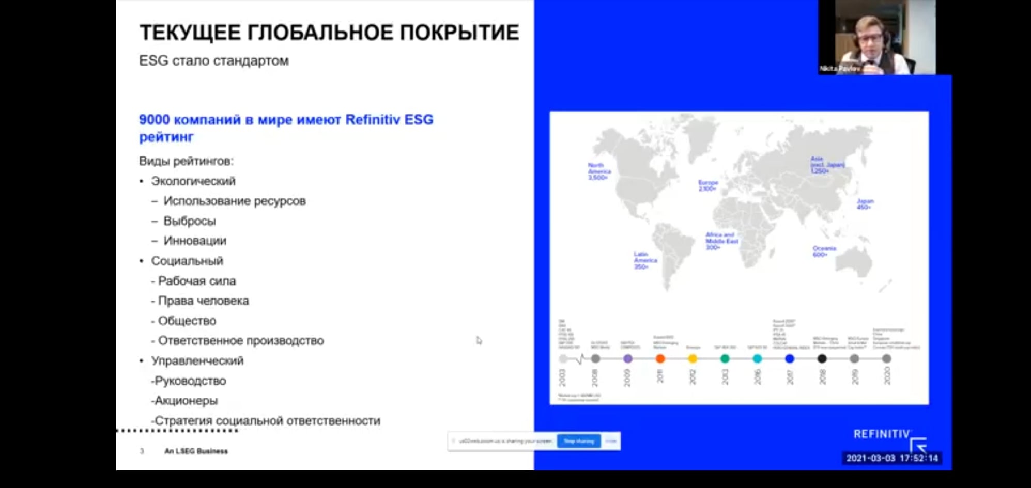The image size is (1031, 488).
Task: Click the recording timestamp 2021-03-03 17:52:14
Action: click(x=892, y=458)
